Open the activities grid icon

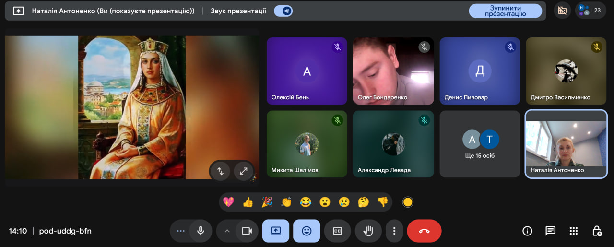coord(573,231)
